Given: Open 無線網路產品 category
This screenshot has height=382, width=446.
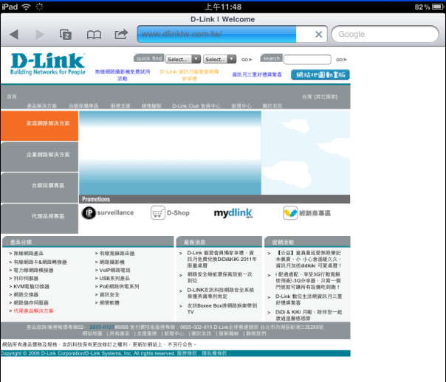Looking at the screenshot, I should point(29,254).
